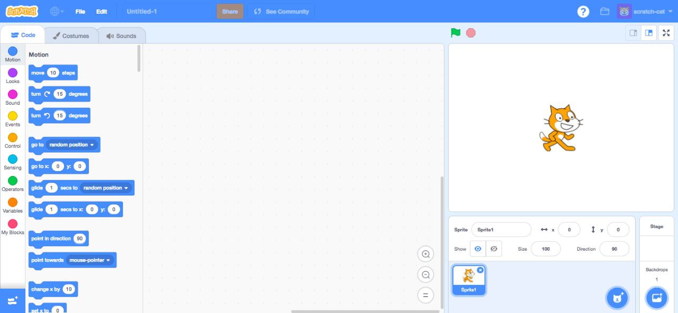678x313 pixels.
Task: Click the Choose a Backdrop button
Action: (x=657, y=298)
